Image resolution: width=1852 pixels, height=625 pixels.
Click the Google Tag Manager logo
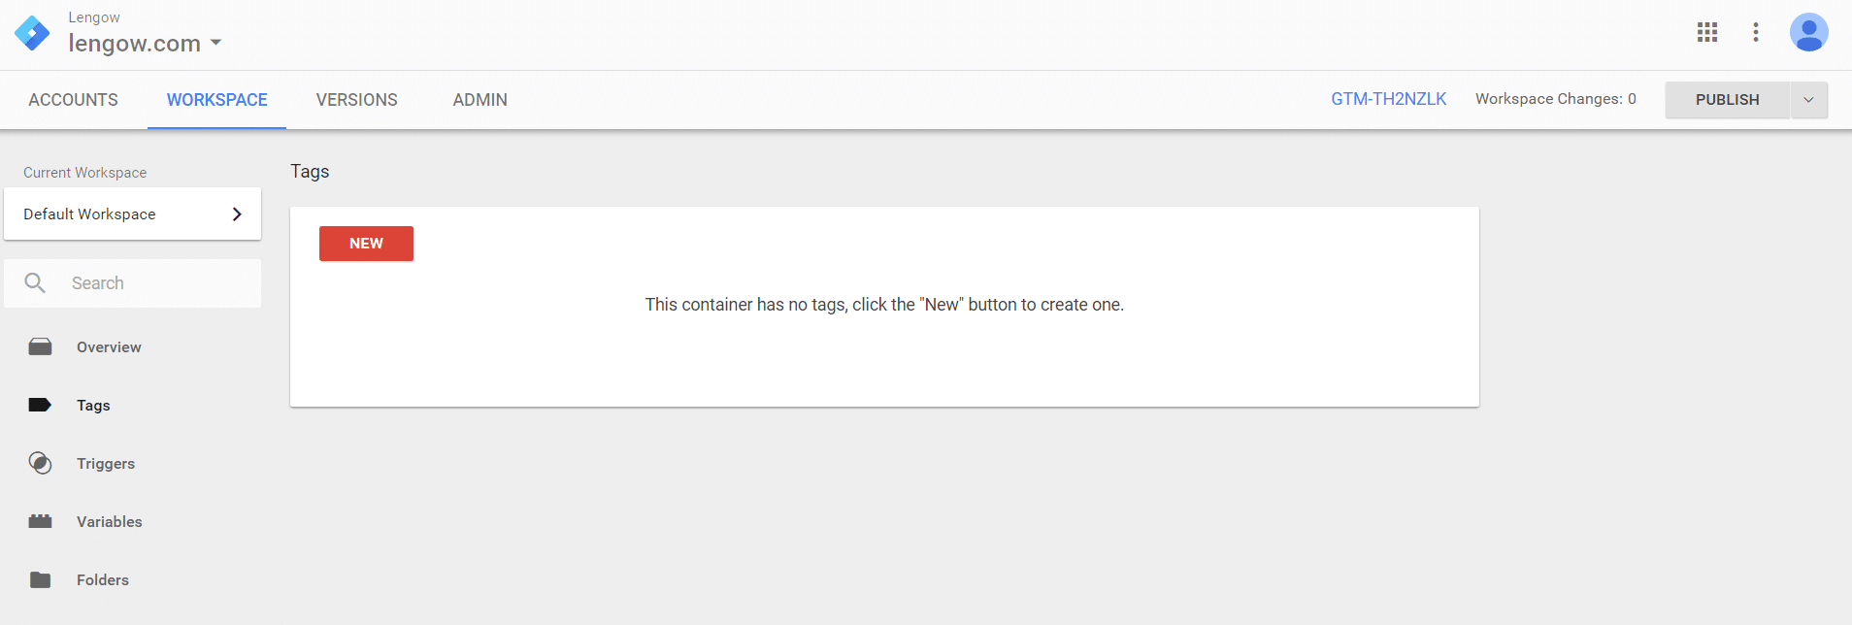32,33
